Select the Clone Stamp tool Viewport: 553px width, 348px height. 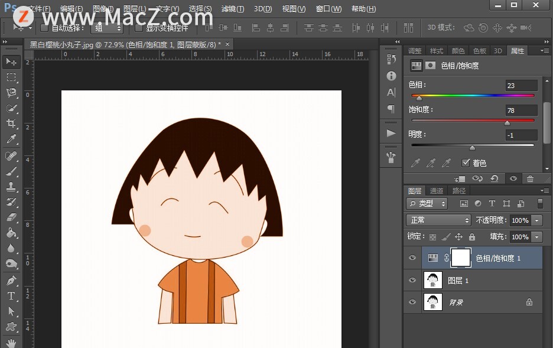(x=11, y=186)
